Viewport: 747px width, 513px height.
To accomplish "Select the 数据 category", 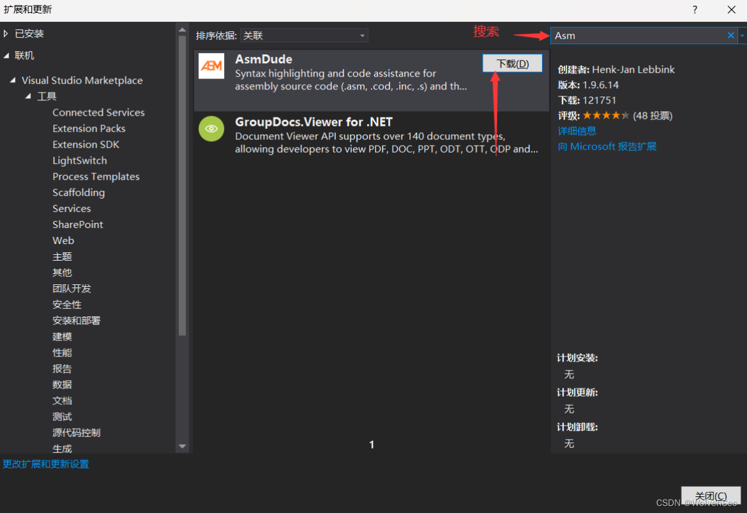I will pyautogui.click(x=62, y=385).
